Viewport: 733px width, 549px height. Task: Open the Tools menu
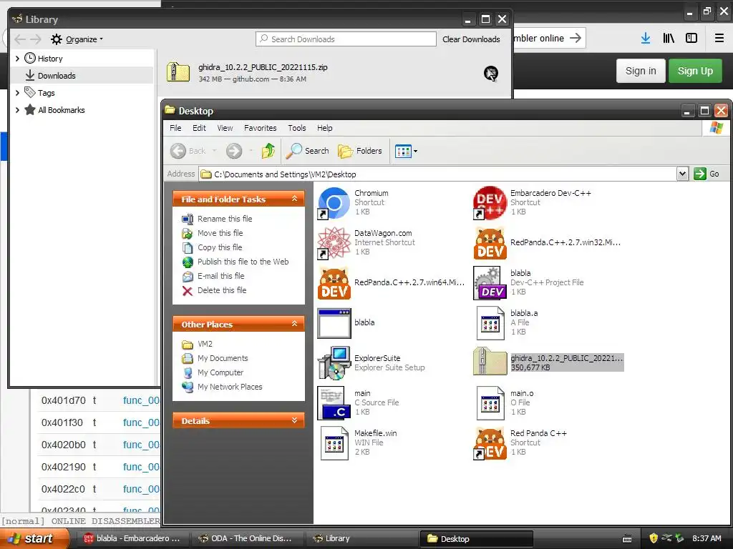[297, 128]
